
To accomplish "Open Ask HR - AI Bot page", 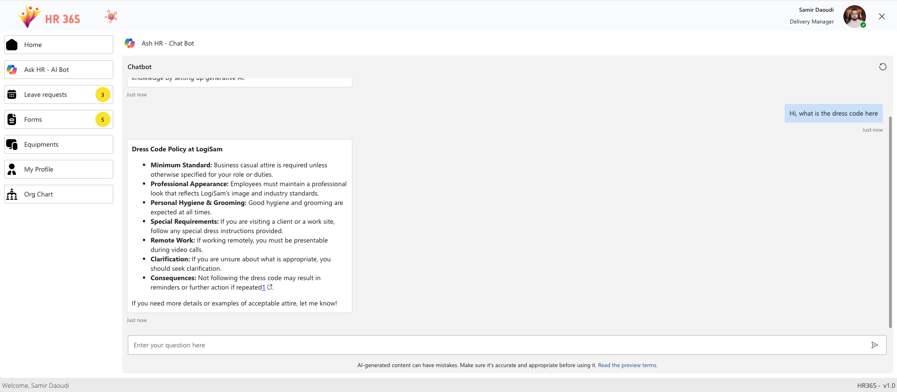I will (59, 70).
